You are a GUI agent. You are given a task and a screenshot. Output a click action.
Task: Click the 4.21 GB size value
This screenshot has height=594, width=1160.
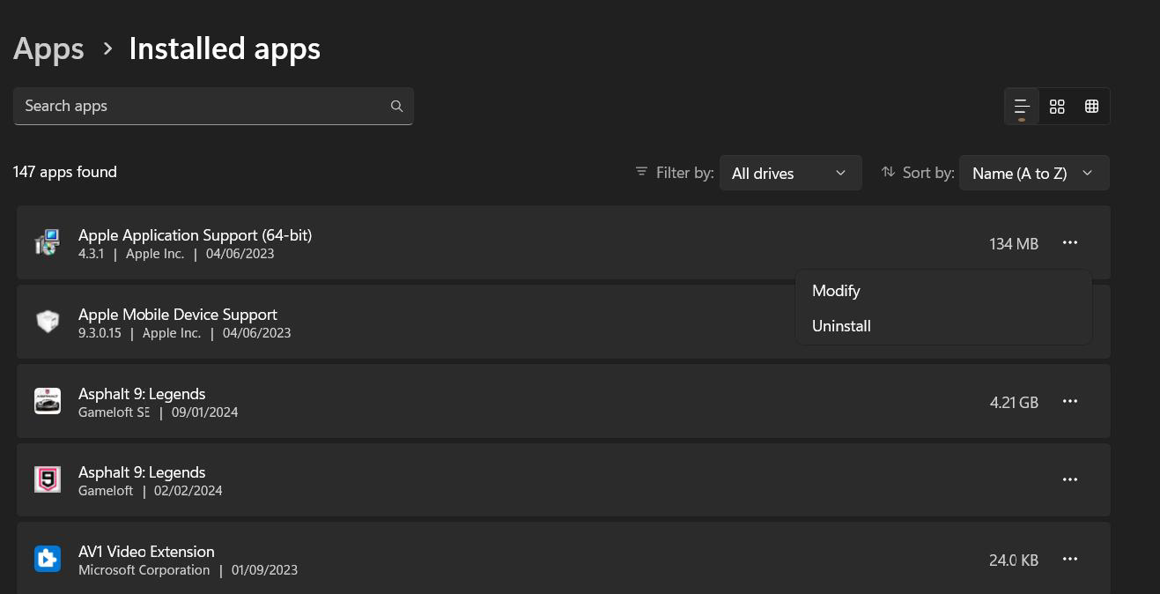tap(1014, 402)
